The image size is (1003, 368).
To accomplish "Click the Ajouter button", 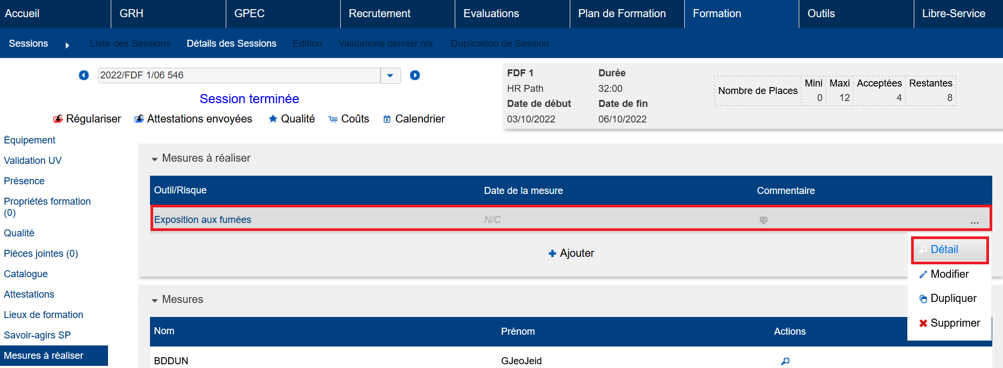I will pyautogui.click(x=571, y=254).
